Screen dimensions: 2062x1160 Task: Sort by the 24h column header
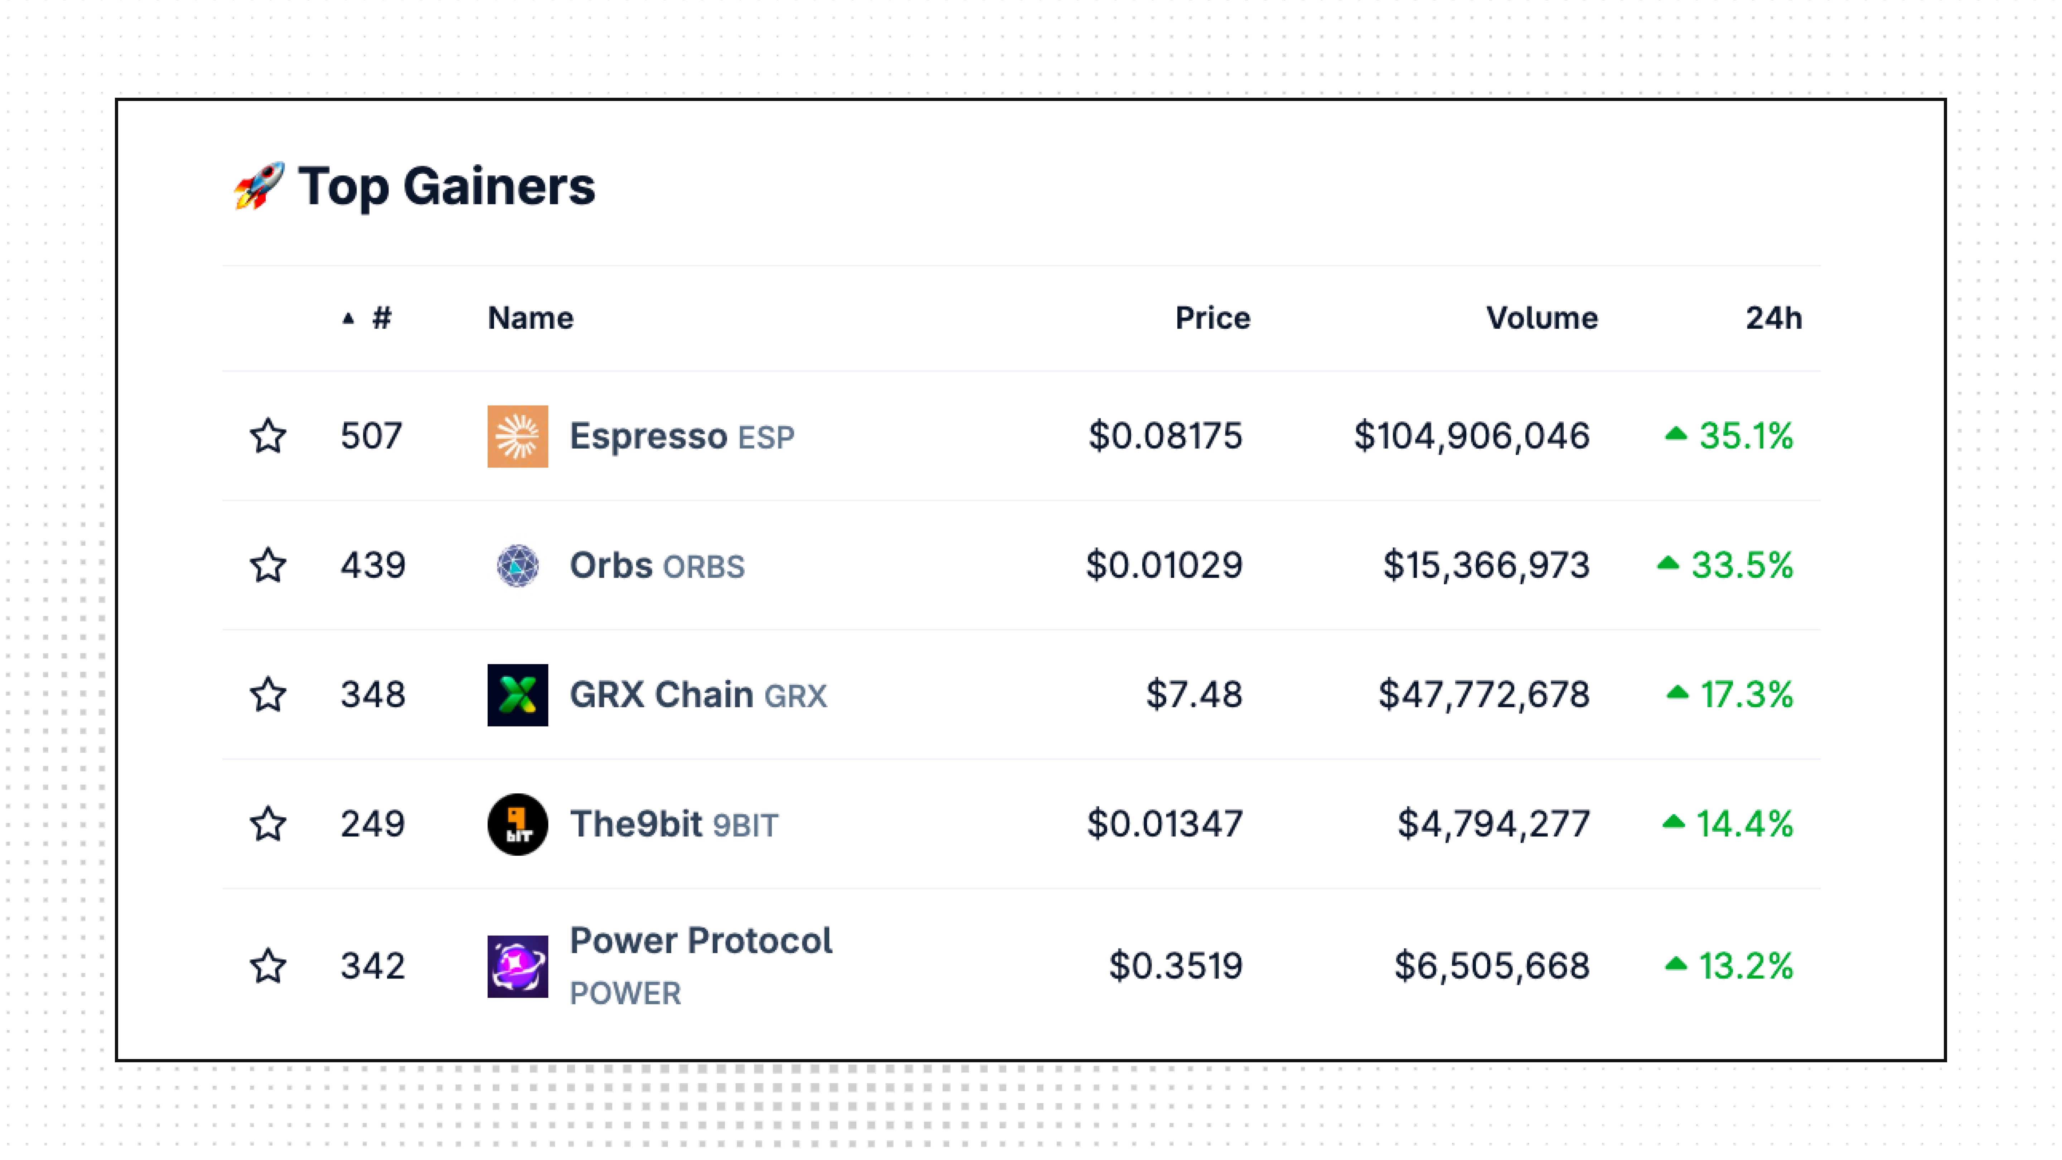pos(1774,319)
